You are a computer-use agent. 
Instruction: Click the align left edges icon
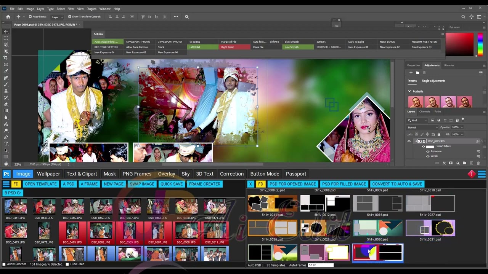pos(111,17)
